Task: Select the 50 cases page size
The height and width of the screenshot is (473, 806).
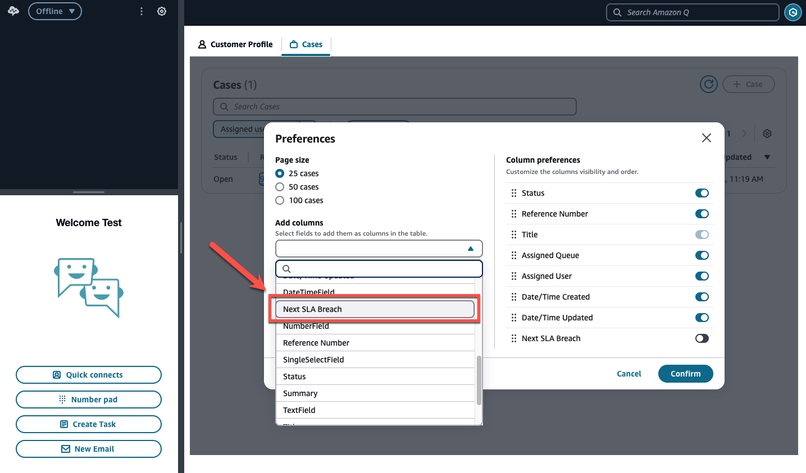Action: (280, 187)
